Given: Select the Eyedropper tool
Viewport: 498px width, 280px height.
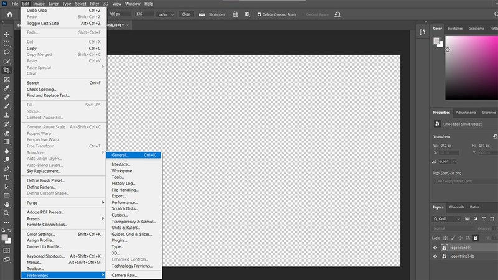Looking at the screenshot, I should pyautogui.click(x=7, y=88).
